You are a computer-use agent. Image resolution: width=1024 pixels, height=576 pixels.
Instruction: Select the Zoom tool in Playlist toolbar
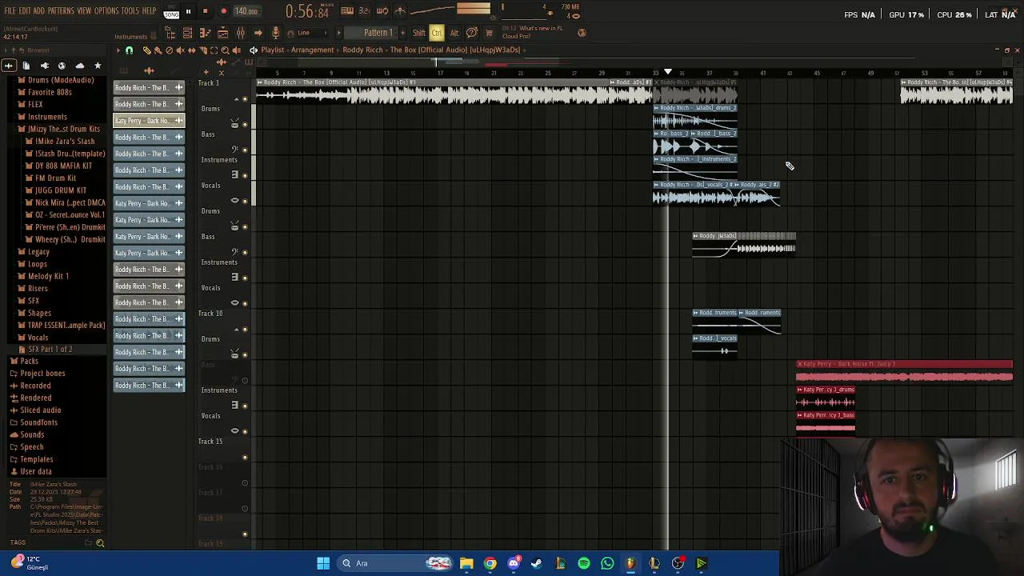point(225,50)
